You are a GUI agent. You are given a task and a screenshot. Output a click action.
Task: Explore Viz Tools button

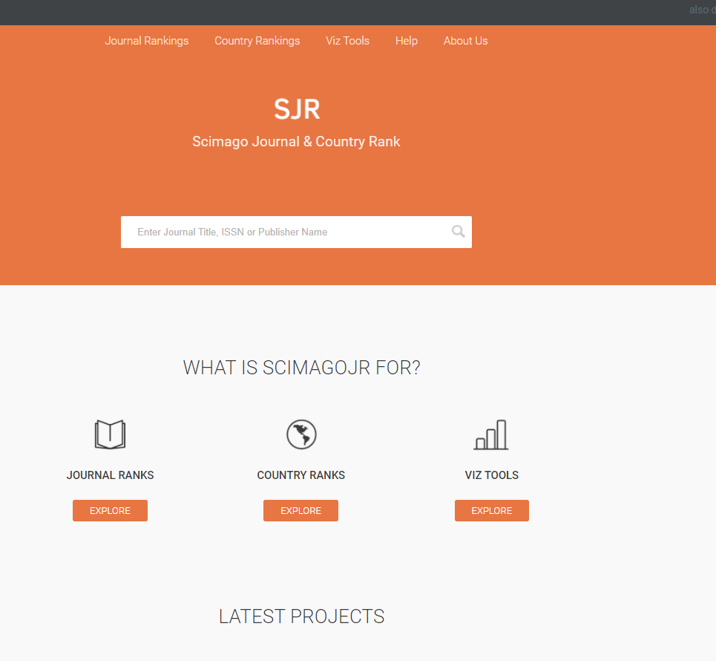click(492, 511)
